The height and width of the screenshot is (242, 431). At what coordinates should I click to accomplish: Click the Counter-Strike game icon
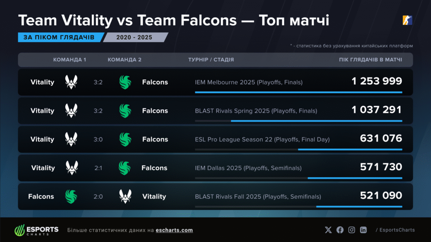[x=407, y=20]
